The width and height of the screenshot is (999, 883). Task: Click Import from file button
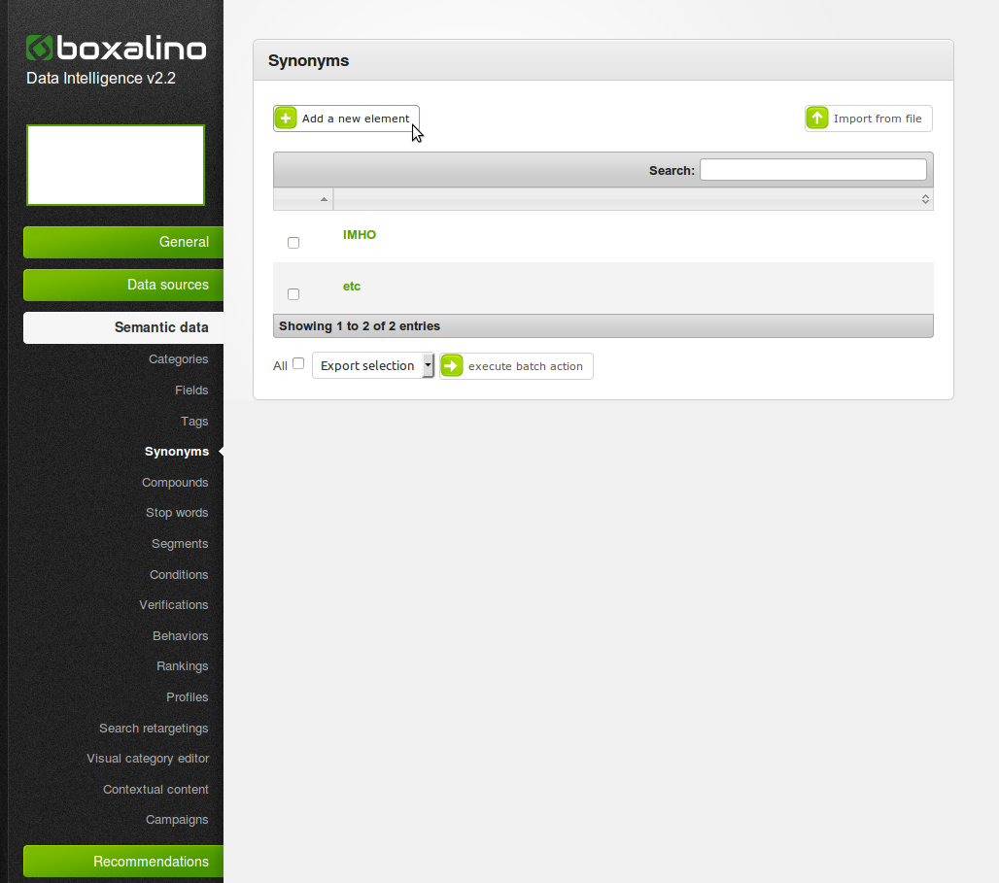point(869,119)
